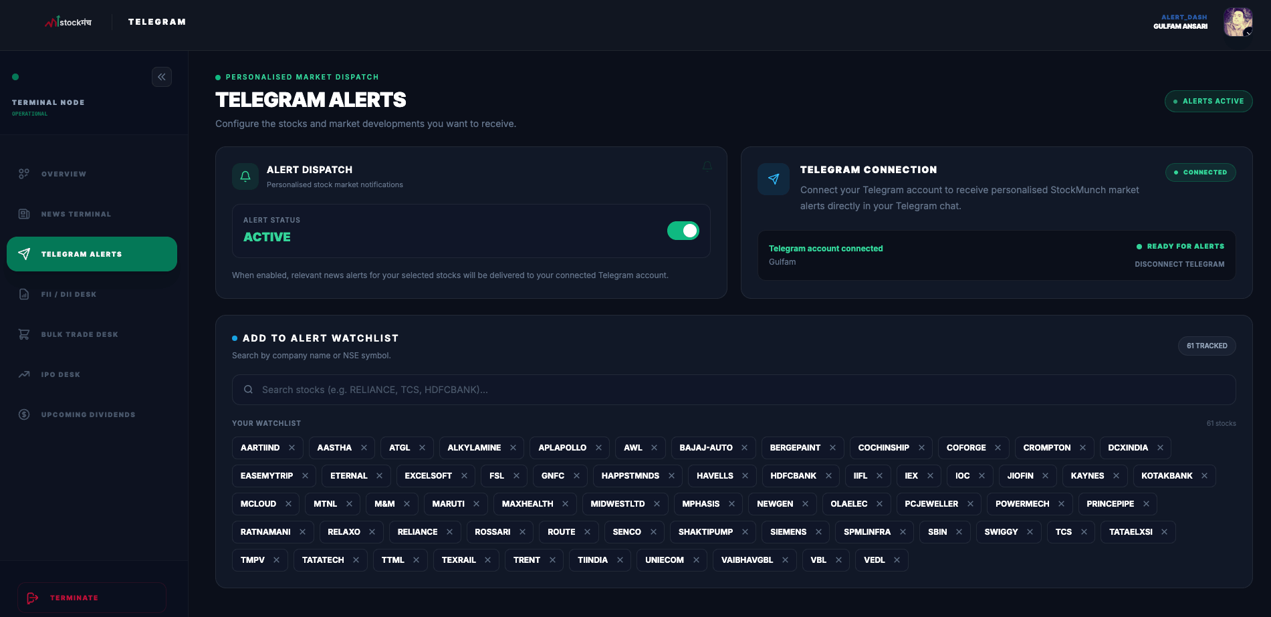The height and width of the screenshot is (617, 1271).
Task: Click the Alerts Active badge
Action: coord(1208,101)
